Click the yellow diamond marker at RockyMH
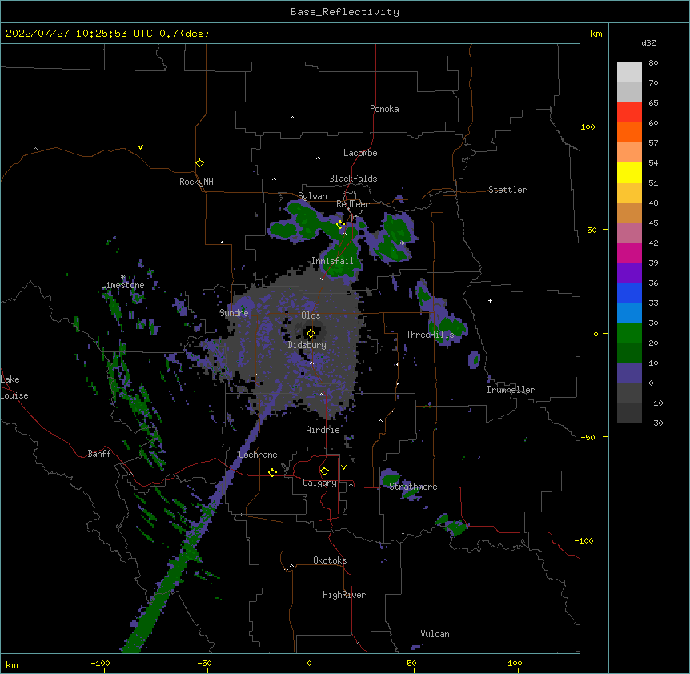The height and width of the screenshot is (674, 690). coord(200,163)
